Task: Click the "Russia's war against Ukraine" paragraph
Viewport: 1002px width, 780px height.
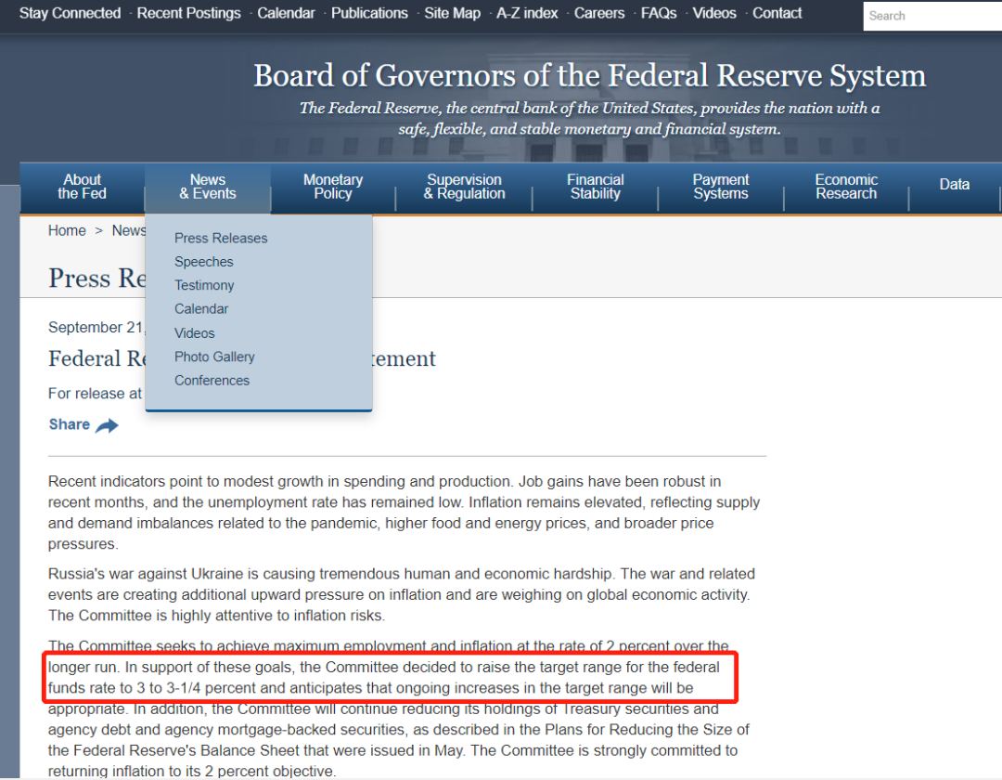Action: click(402, 594)
